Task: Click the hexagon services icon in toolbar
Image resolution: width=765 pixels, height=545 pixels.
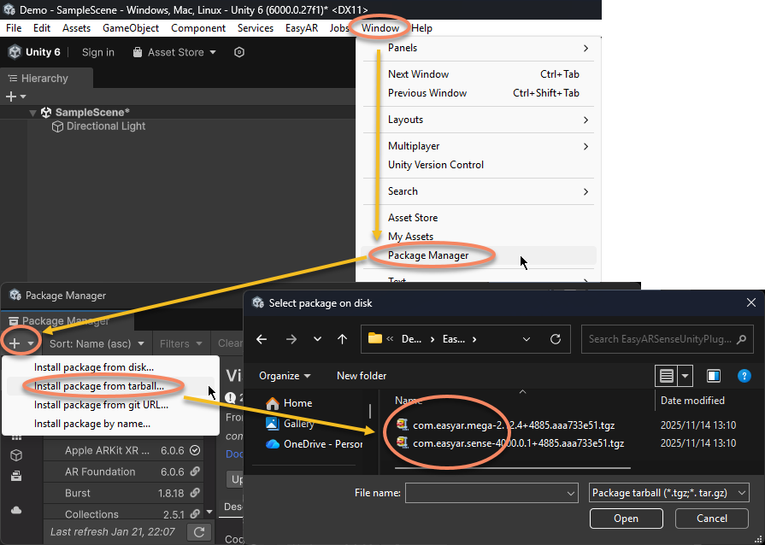Action: [x=239, y=52]
